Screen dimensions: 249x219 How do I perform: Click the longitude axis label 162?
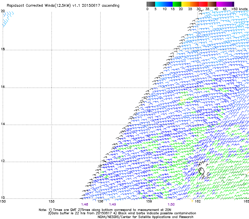198,201
